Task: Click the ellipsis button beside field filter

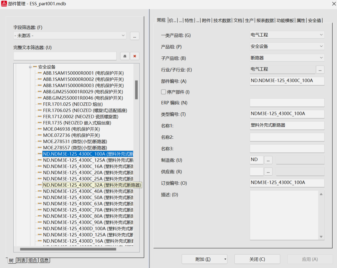Action: [135, 36]
